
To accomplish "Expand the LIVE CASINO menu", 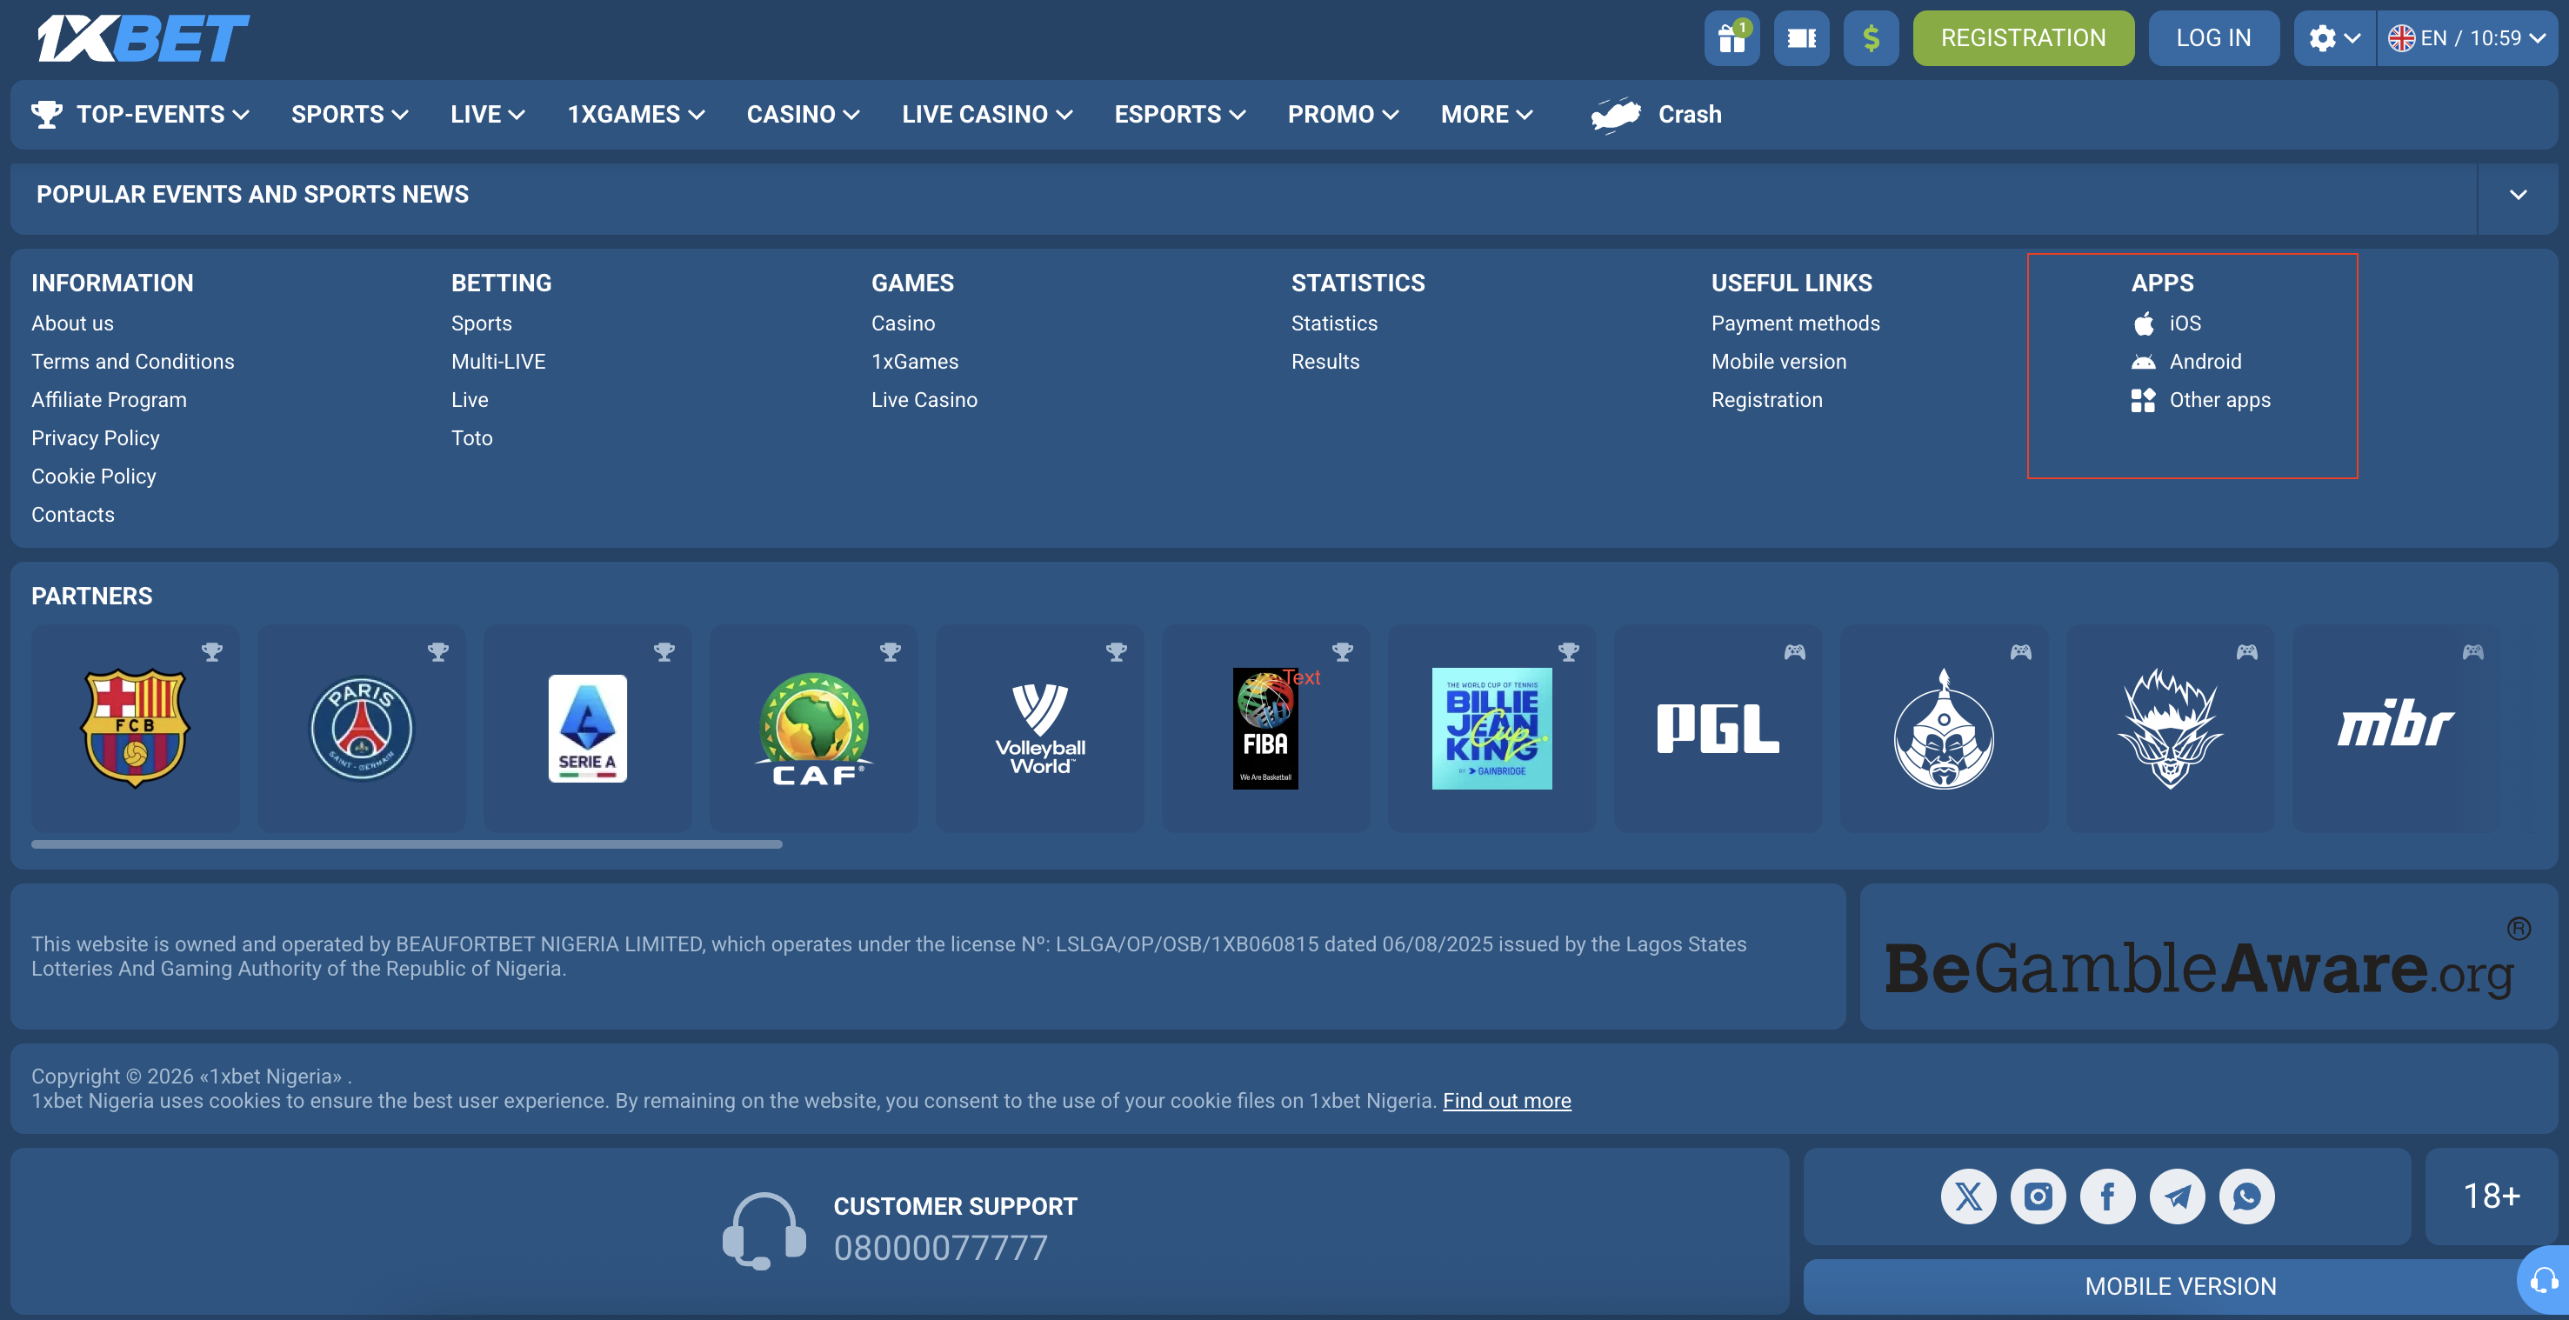I will pyautogui.click(x=987, y=115).
